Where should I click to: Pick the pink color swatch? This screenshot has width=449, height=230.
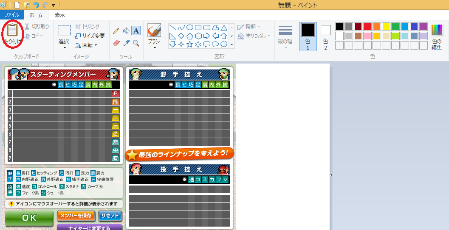[367, 36]
